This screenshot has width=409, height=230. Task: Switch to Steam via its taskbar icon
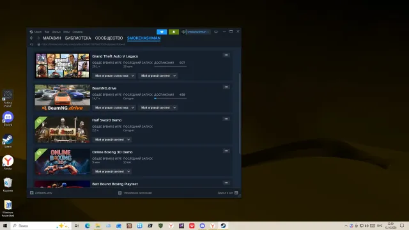click(x=223, y=226)
